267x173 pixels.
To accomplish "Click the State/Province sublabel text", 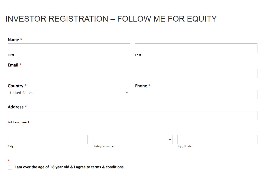I will tap(103, 146).
